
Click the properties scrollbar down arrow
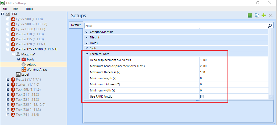pyautogui.click(x=270, y=97)
